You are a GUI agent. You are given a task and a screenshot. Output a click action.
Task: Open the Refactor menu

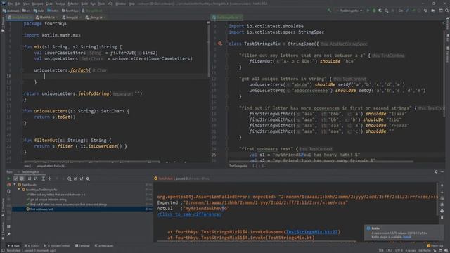[x=73, y=4]
